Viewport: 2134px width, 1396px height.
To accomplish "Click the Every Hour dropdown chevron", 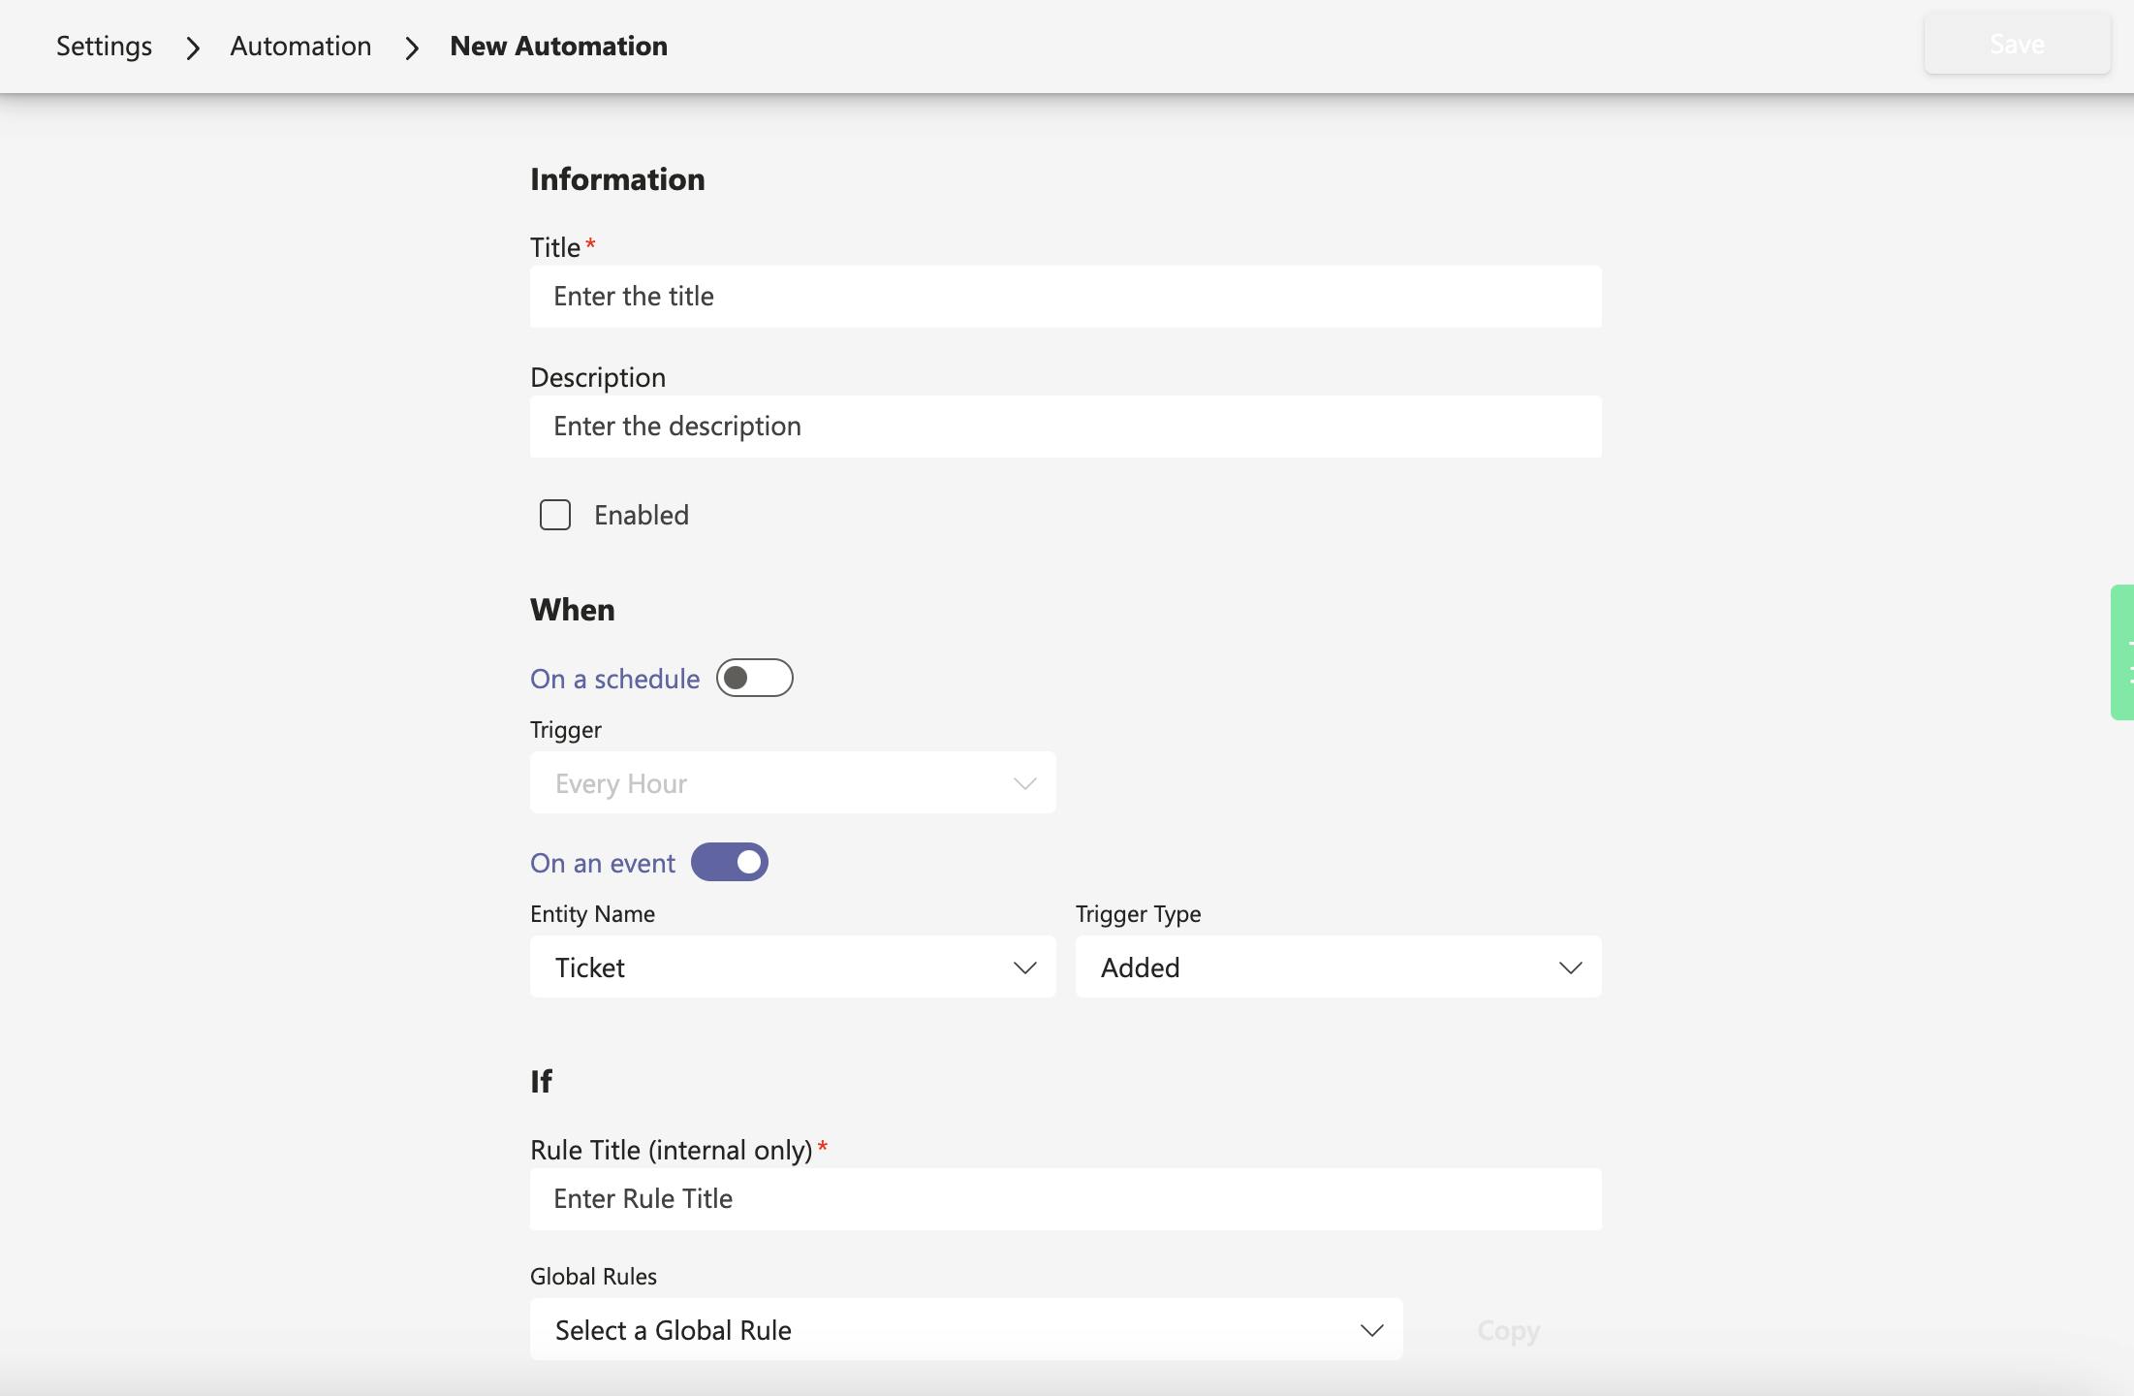I will [1024, 783].
